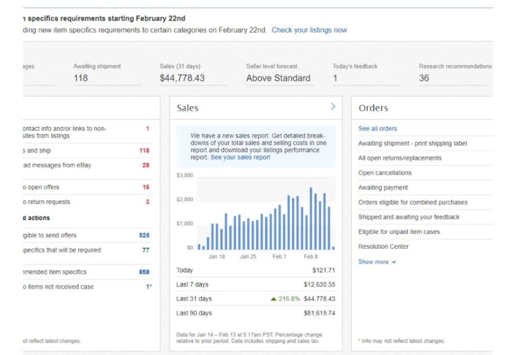
Task: Open Research recommendations value 36
Action: pyautogui.click(x=424, y=78)
